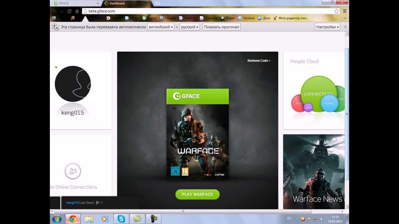This screenshot has height=224, width=399.
Task: Open the Chrome menu icon
Action: coord(345,11)
